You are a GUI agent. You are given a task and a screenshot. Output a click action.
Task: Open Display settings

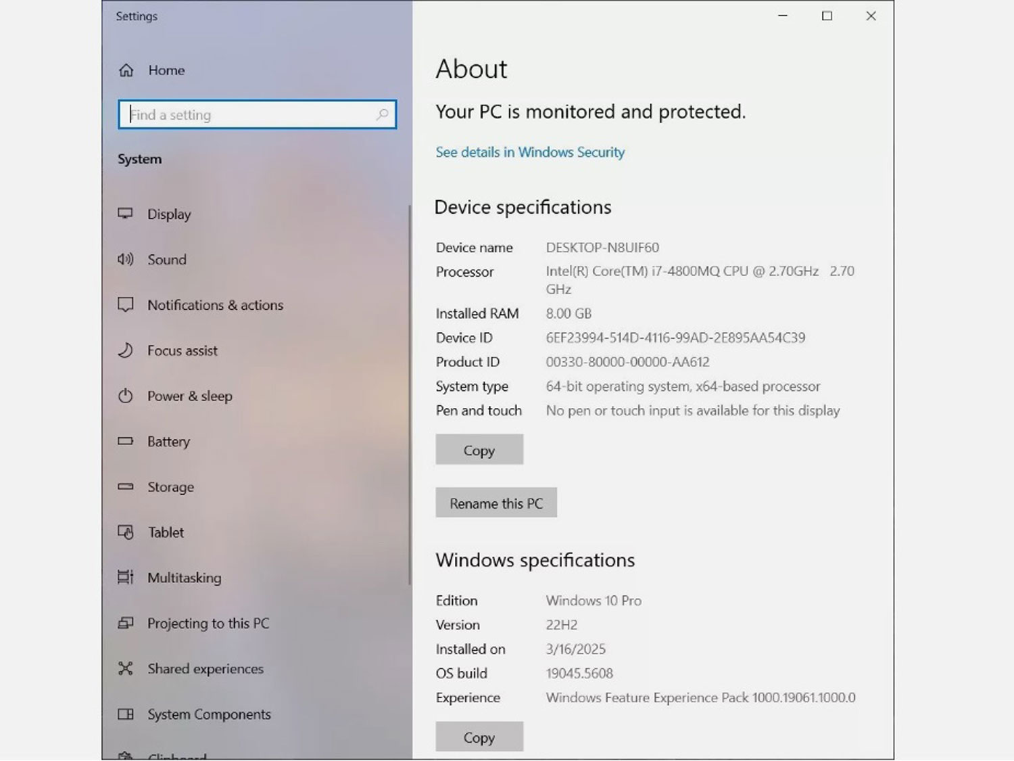[169, 214]
